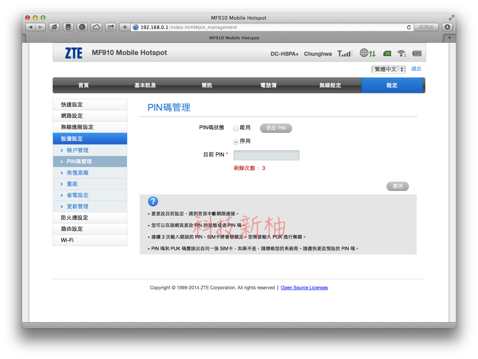Open the Open Source Licenses link
Screen dimensions: 478x359
pyautogui.click(x=304, y=288)
